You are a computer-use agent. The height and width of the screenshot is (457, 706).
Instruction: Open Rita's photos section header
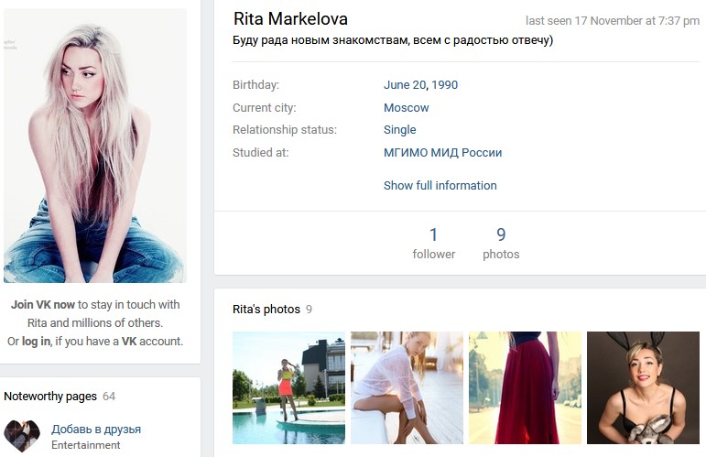click(x=266, y=310)
